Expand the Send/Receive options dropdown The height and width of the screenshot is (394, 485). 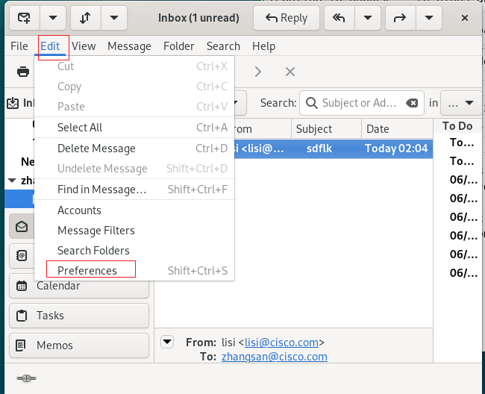coord(114,18)
